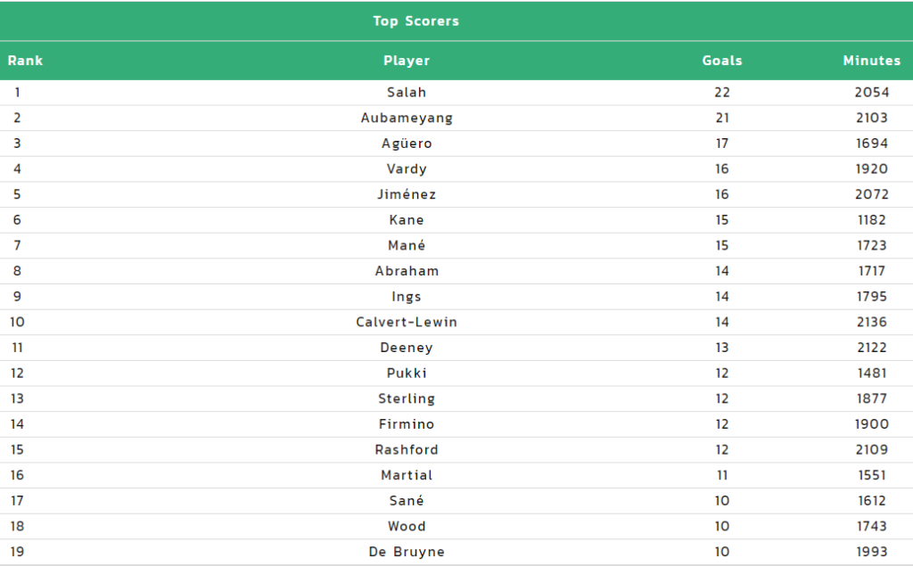Viewport: 913px width, 566px height.
Task: Click on Agüero in the table
Action: tap(407, 144)
